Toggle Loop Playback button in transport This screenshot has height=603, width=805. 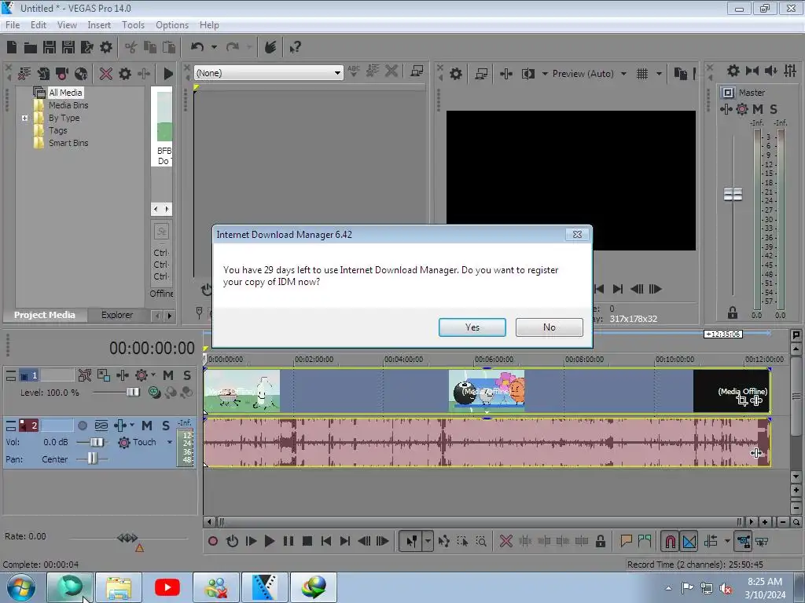(232, 541)
